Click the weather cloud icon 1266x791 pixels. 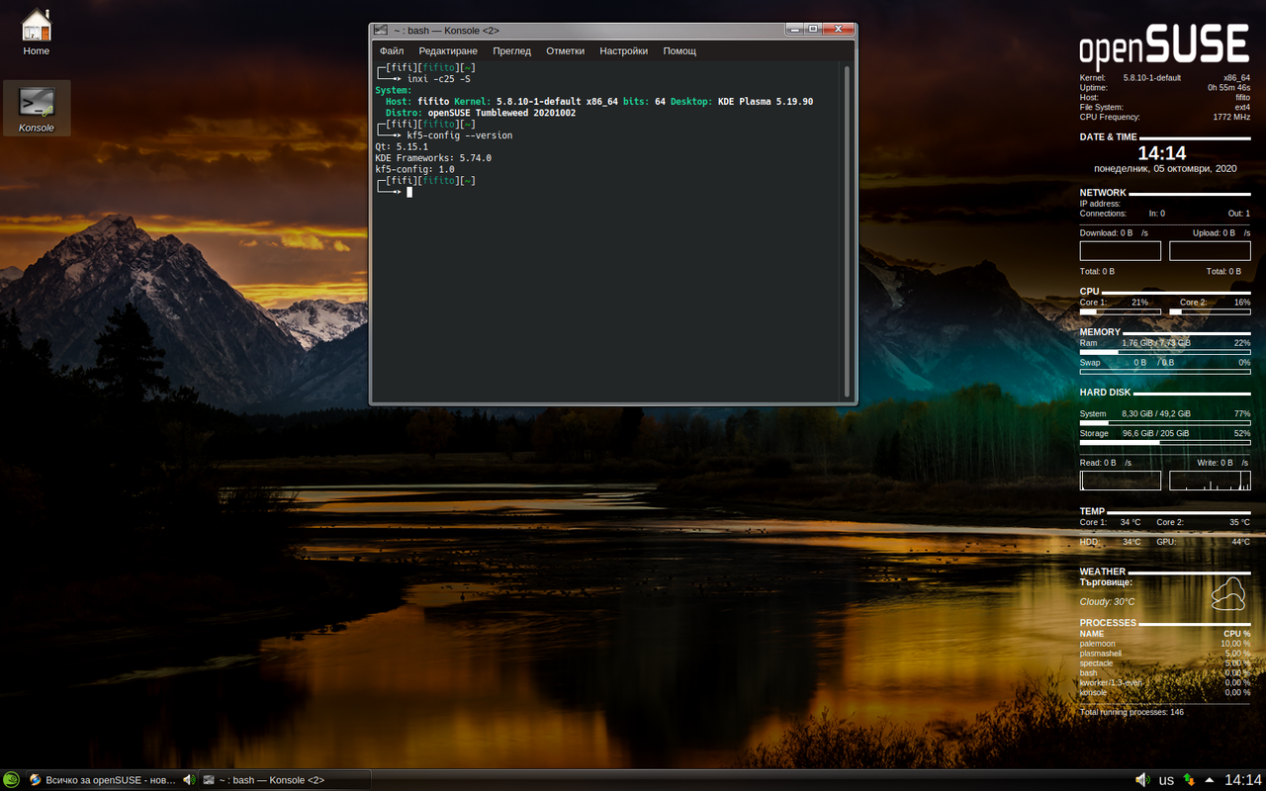point(1227,593)
